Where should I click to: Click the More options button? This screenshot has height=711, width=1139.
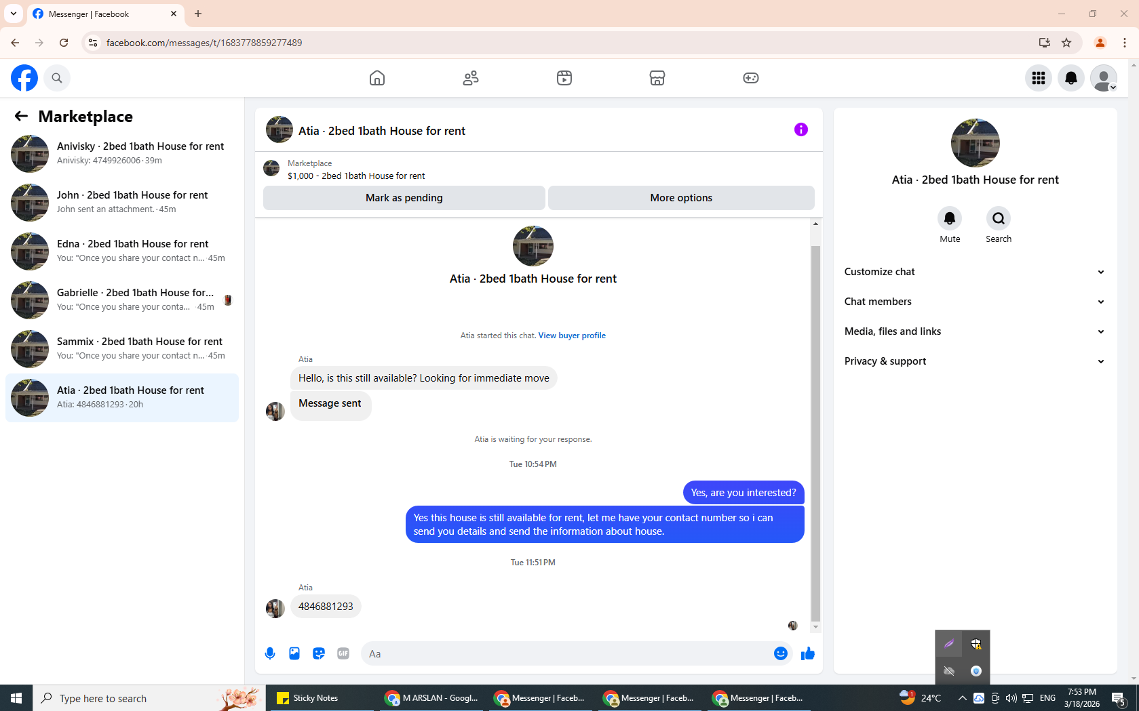click(x=681, y=198)
